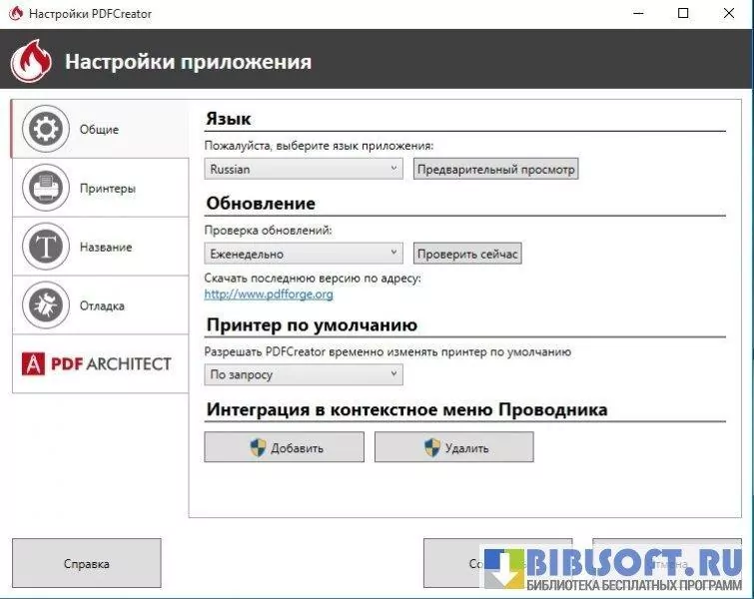Click the Проверить сейчас button
Viewport: 754px width, 599px height.
pos(467,255)
